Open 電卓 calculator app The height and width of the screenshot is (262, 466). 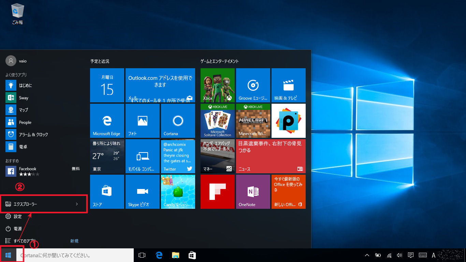click(44, 147)
